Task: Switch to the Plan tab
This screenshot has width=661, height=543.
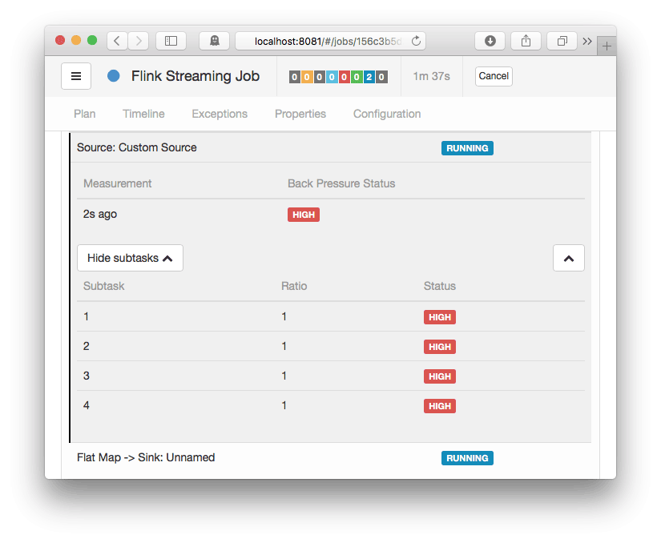Action: [x=84, y=114]
